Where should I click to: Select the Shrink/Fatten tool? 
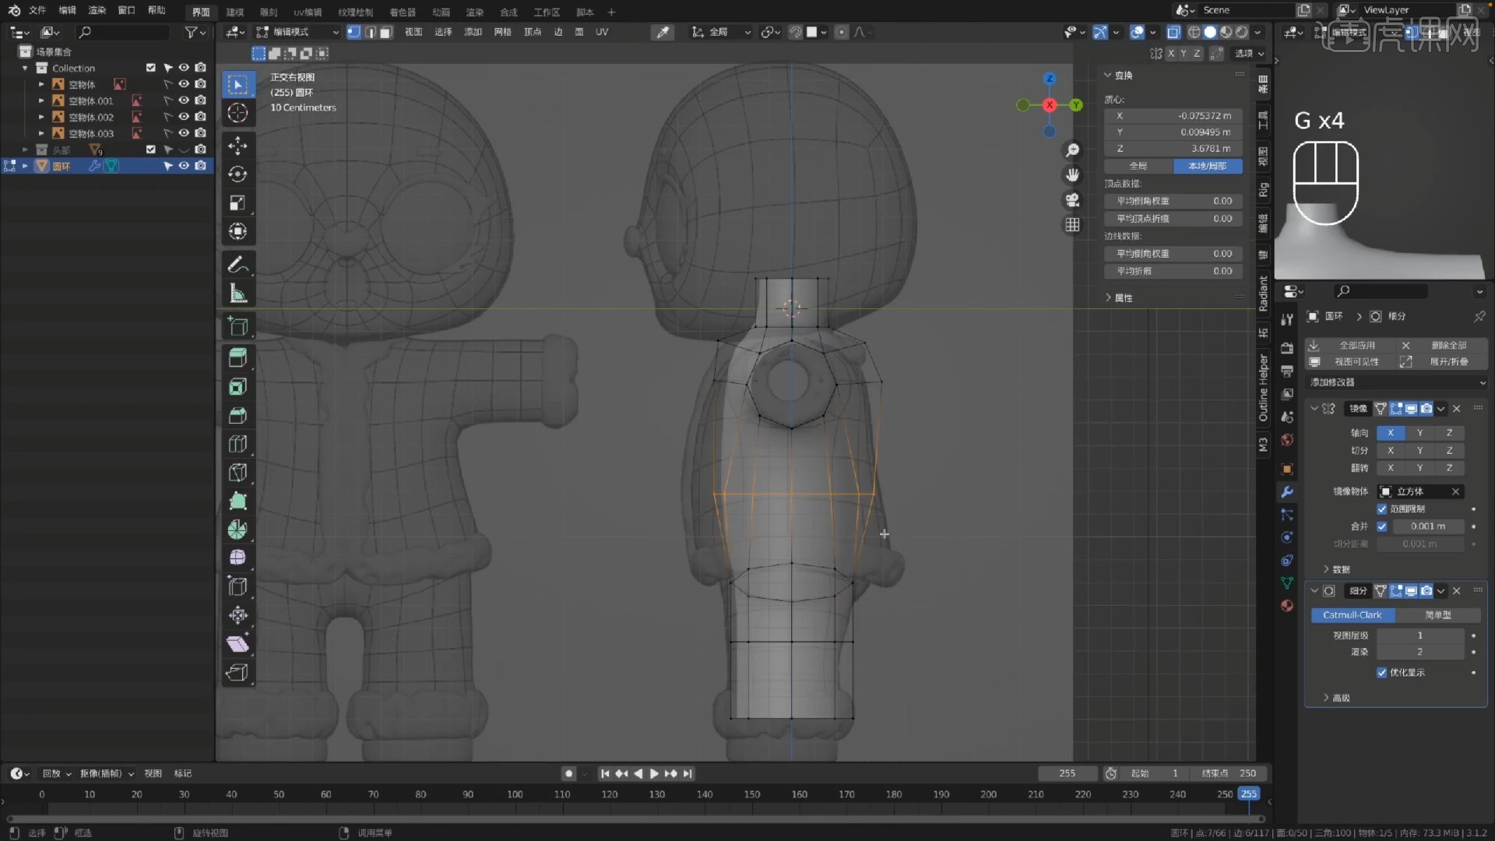238,616
